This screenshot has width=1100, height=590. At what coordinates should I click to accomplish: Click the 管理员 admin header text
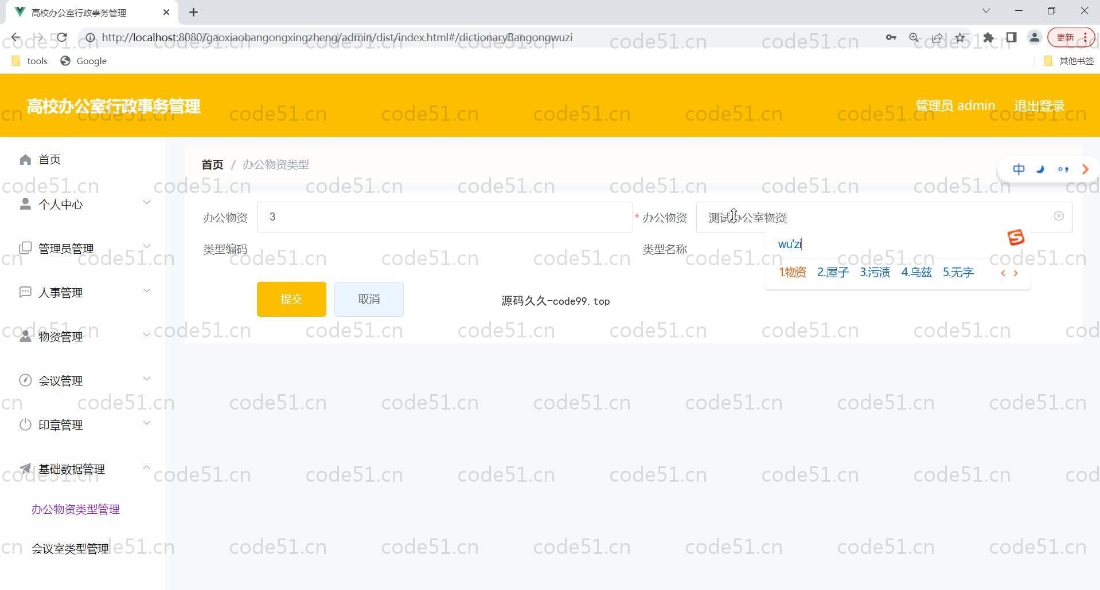(x=955, y=106)
